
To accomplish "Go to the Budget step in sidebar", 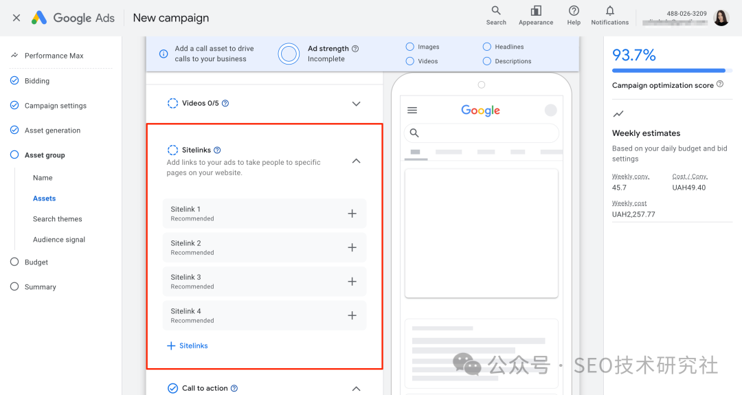I will 36,262.
